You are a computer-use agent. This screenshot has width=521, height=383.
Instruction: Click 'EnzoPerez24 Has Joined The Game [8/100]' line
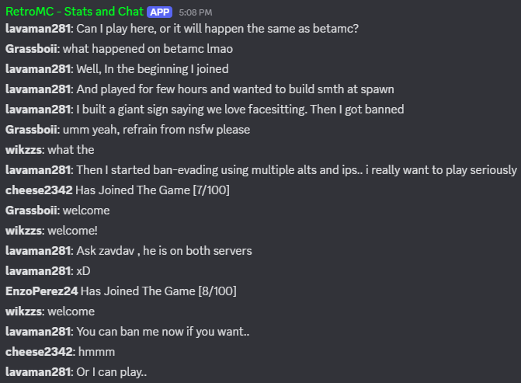121,291
